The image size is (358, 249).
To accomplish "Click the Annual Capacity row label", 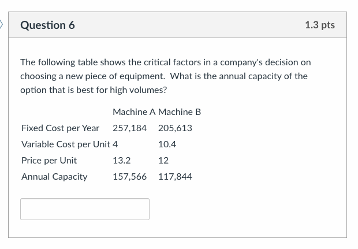I will [54, 176].
